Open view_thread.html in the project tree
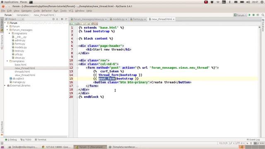The image size is (265, 149). [25, 75]
